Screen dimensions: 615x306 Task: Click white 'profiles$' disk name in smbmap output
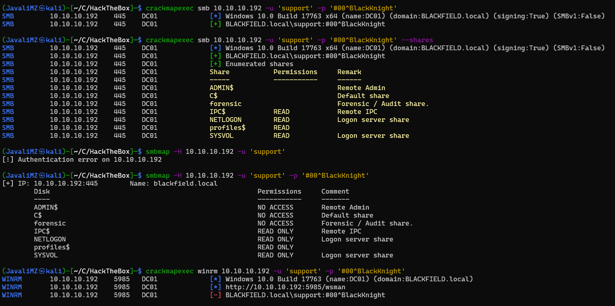coord(52,247)
